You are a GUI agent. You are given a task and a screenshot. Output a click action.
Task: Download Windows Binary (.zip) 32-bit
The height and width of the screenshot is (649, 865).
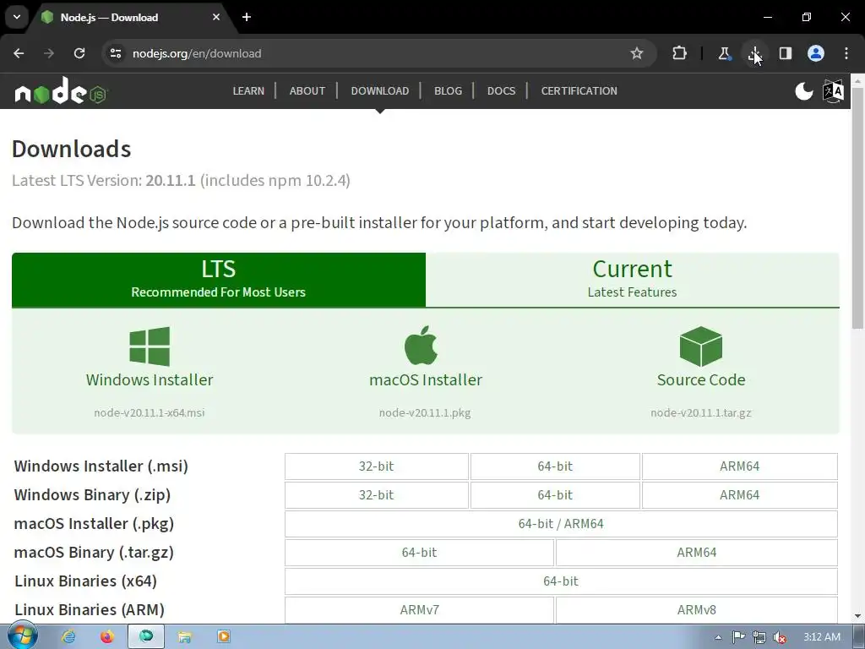[x=376, y=495]
